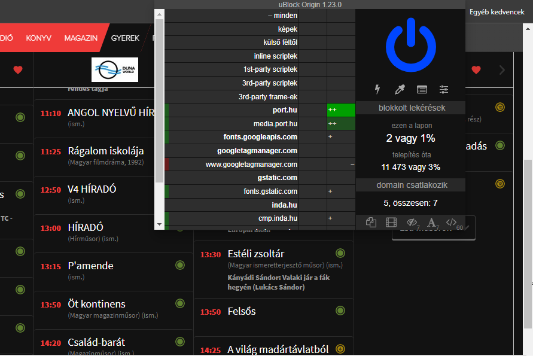Open the uBlock request logger icon
The height and width of the screenshot is (356, 533).
click(422, 89)
